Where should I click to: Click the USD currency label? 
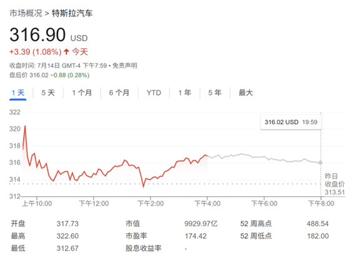click(79, 38)
